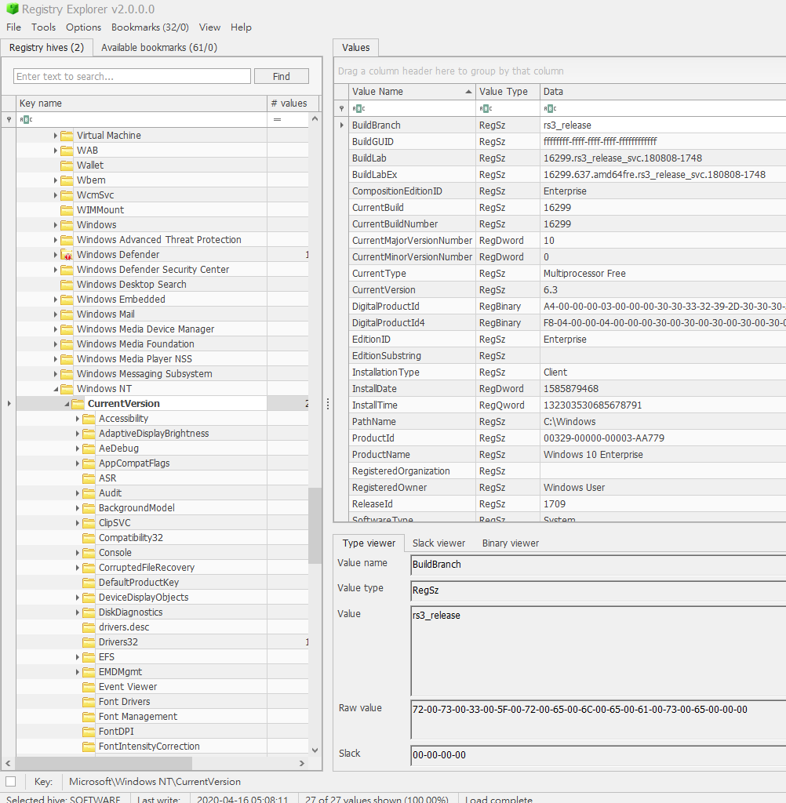Click the Windows Defender folder icon
The height and width of the screenshot is (803, 786).
pyautogui.click(x=67, y=255)
